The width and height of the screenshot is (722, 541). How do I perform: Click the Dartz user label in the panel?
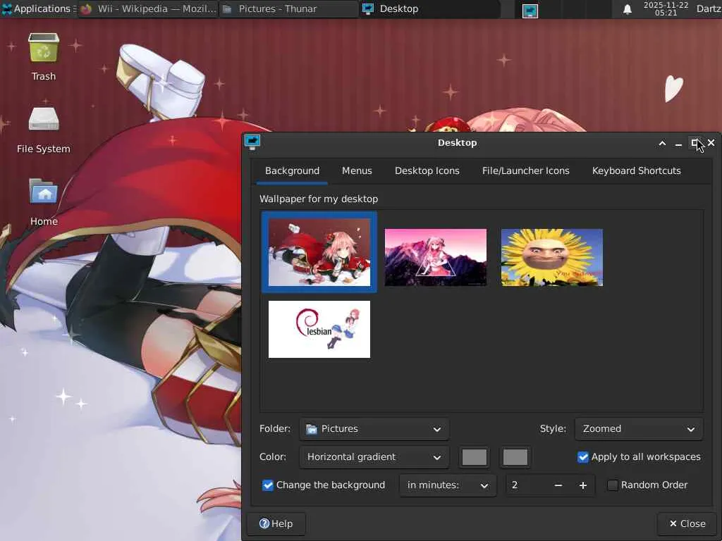pos(709,8)
